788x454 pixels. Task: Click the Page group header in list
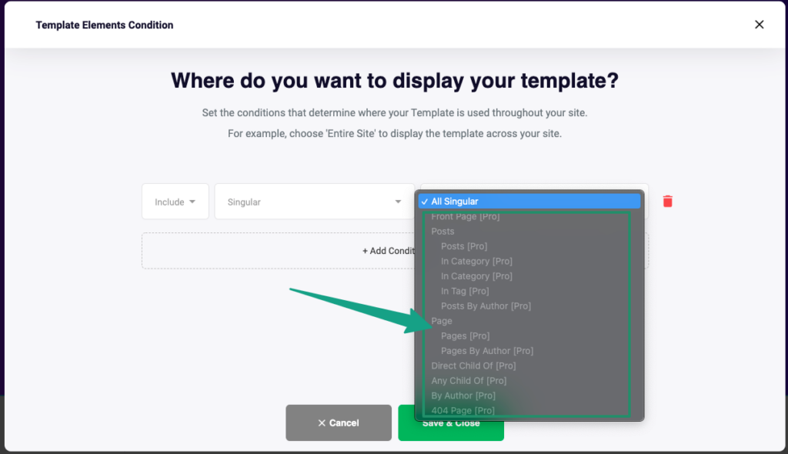[442, 321]
